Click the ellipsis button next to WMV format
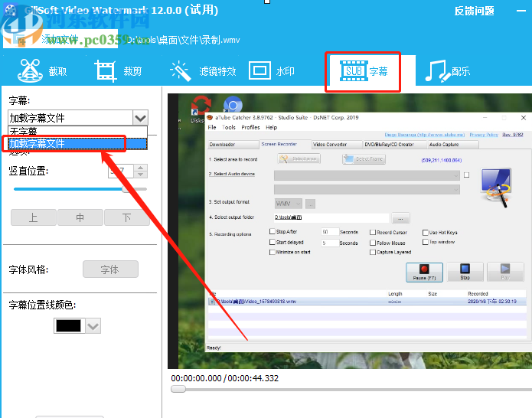Image resolution: width=532 pixels, height=418 pixels. coord(310,204)
